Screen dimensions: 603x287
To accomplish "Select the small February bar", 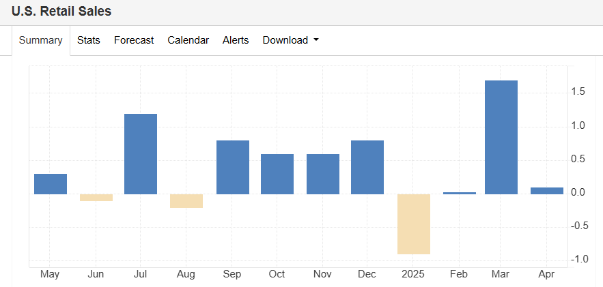I will click(460, 193).
